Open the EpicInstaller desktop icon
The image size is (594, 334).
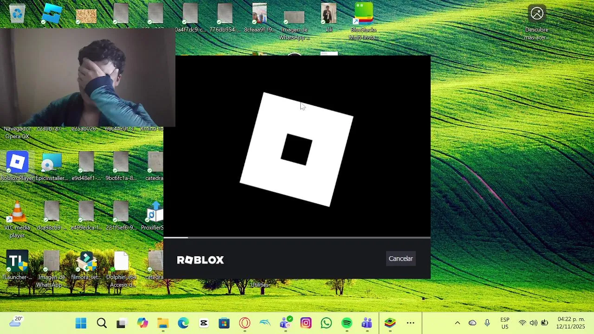52,166
